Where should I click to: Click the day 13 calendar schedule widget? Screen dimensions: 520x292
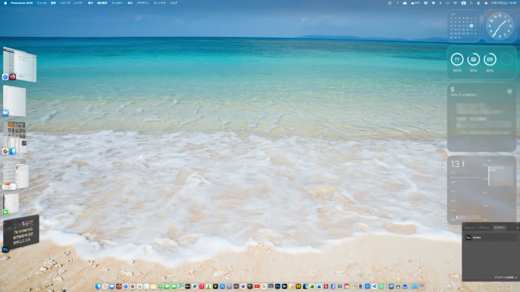482,190
